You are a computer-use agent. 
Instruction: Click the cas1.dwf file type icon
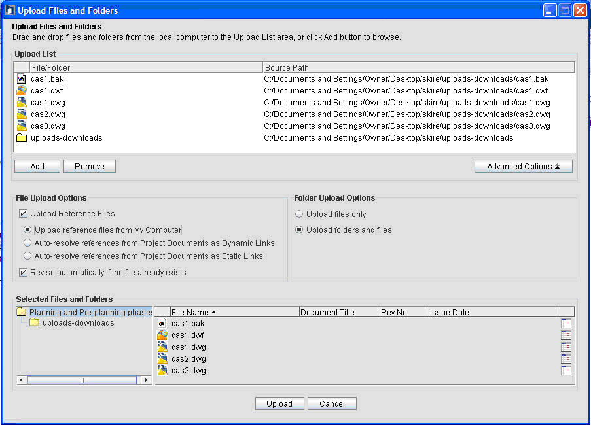coord(21,90)
